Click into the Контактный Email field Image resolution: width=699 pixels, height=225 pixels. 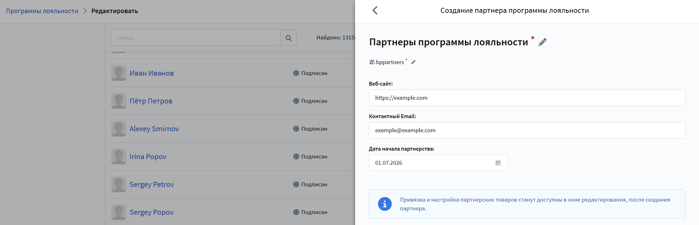(x=527, y=130)
